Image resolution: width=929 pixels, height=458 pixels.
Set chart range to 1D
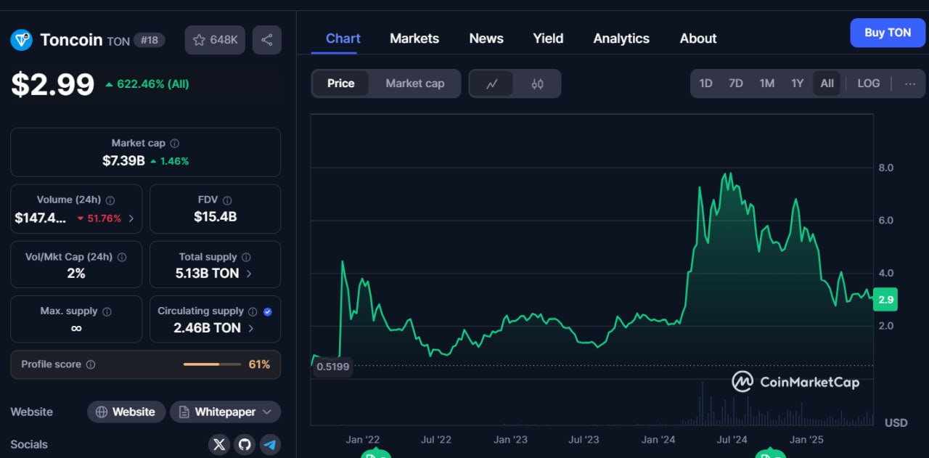pyautogui.click(x=705, y=83)
